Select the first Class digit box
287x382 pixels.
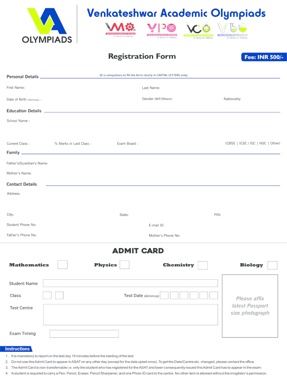click(x=47, y=295)
